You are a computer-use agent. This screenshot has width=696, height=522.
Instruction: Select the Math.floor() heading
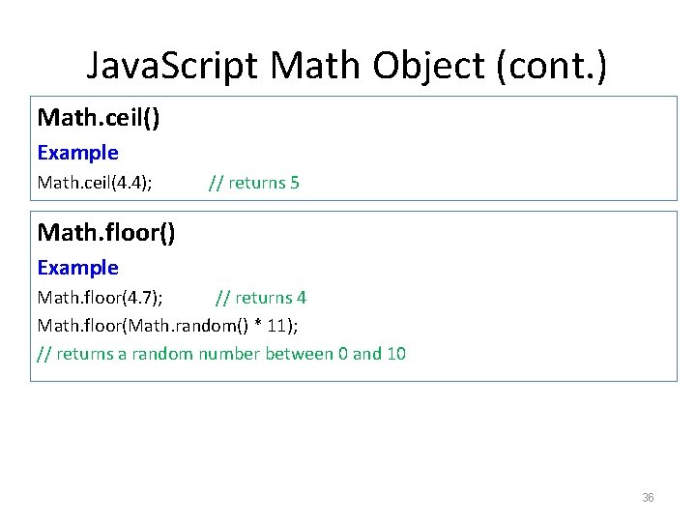106,233
